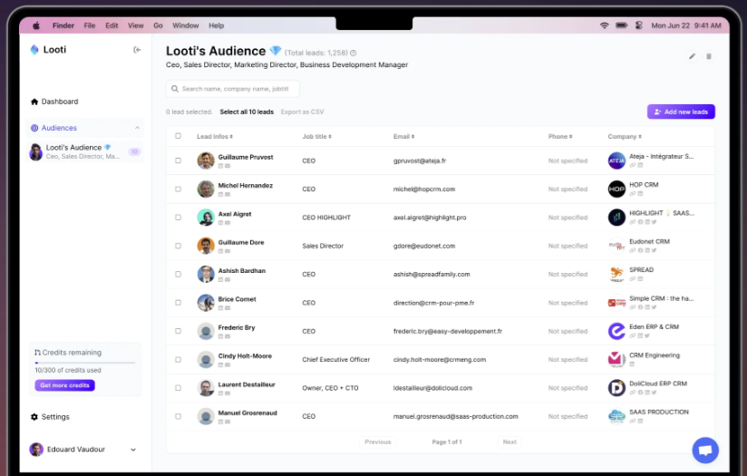This screenshot has height=476, width=747.
Task: Open the chat support bubble
Action: click(704, 450)
